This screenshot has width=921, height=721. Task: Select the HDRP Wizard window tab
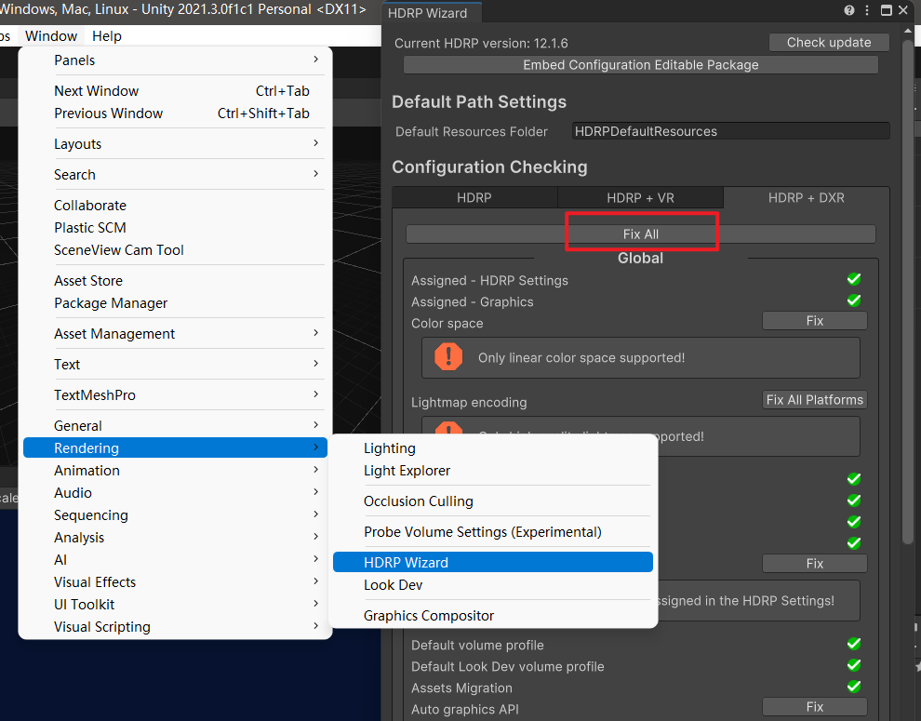pos(431,13)
